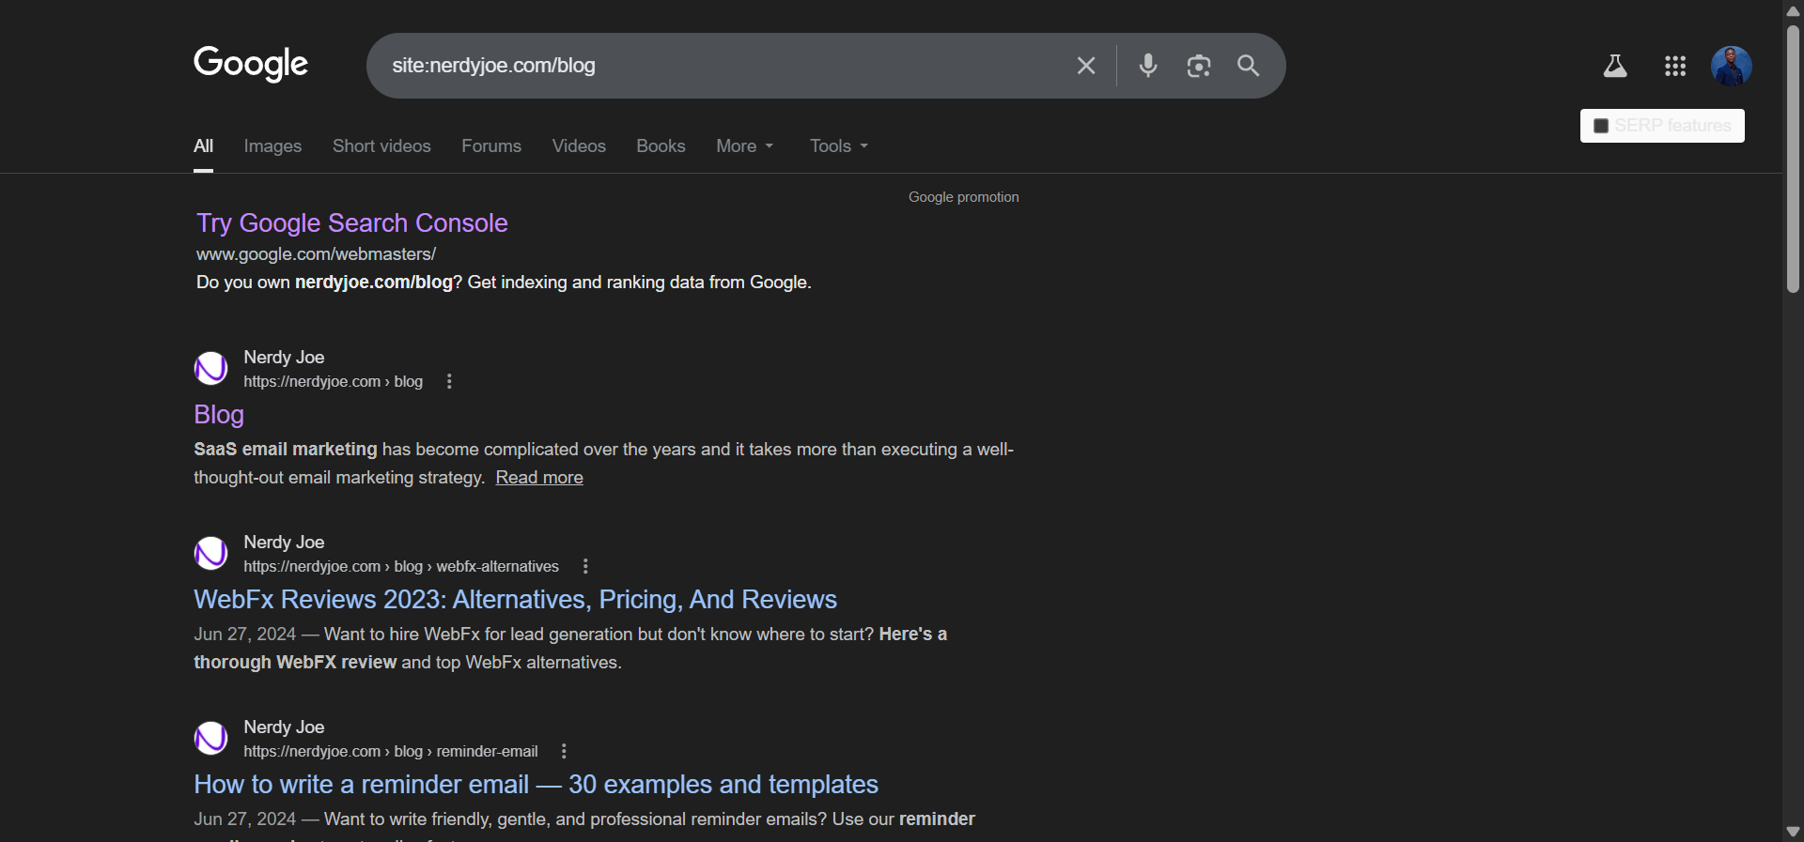The height and width of the screenshot is (842, 1804).
Task: Select the All results tab
Action: tap(203, 145)
